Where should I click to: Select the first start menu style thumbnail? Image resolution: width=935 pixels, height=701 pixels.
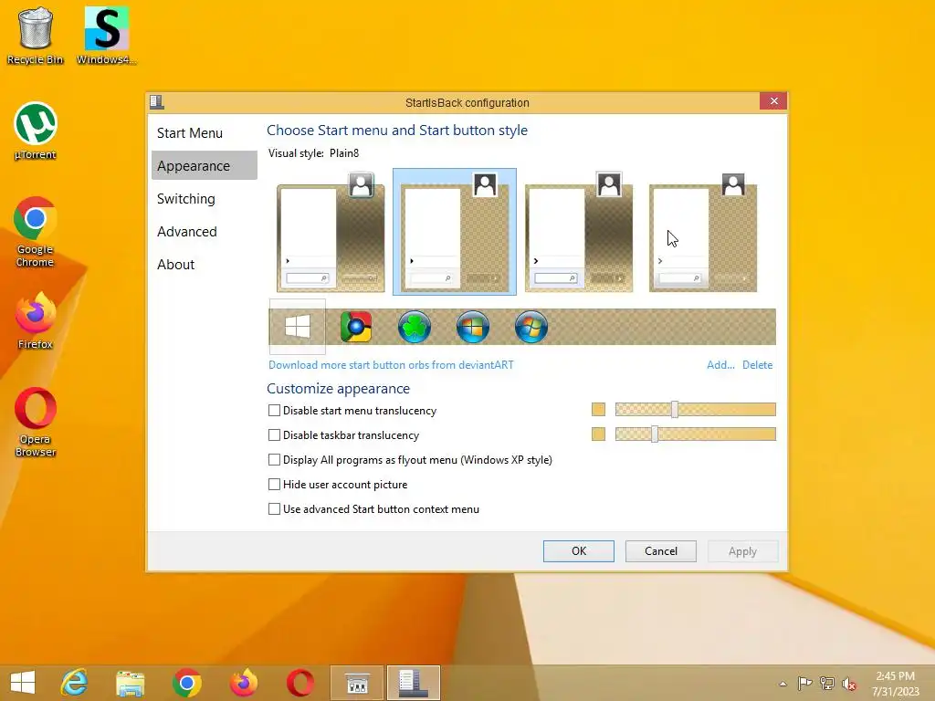coord(331,232)
